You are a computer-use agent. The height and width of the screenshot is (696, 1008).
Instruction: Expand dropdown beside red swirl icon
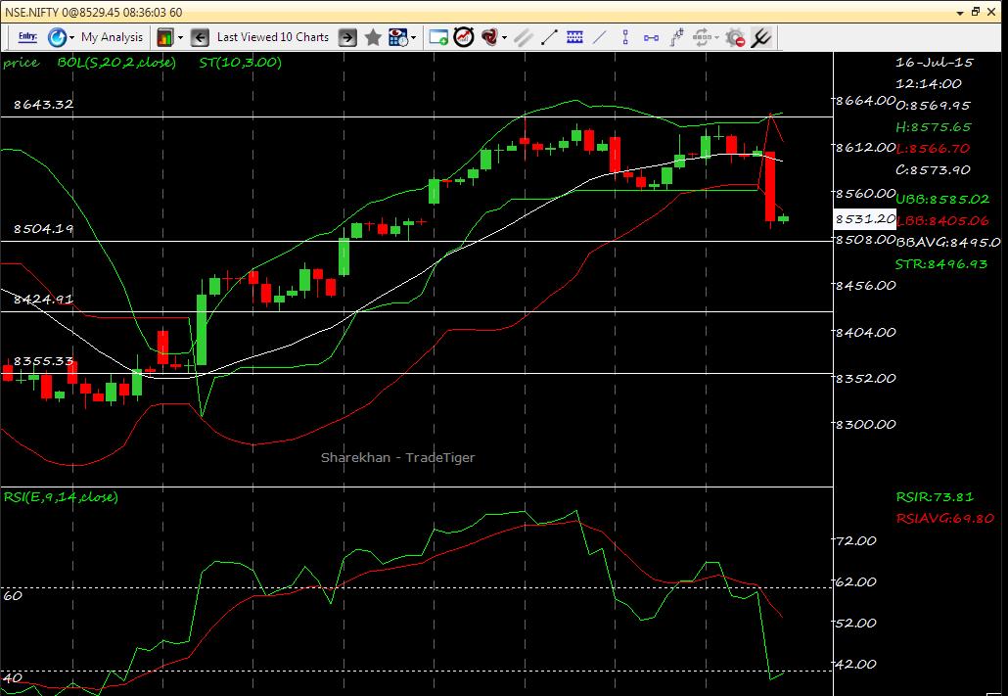tap(504, 37)
